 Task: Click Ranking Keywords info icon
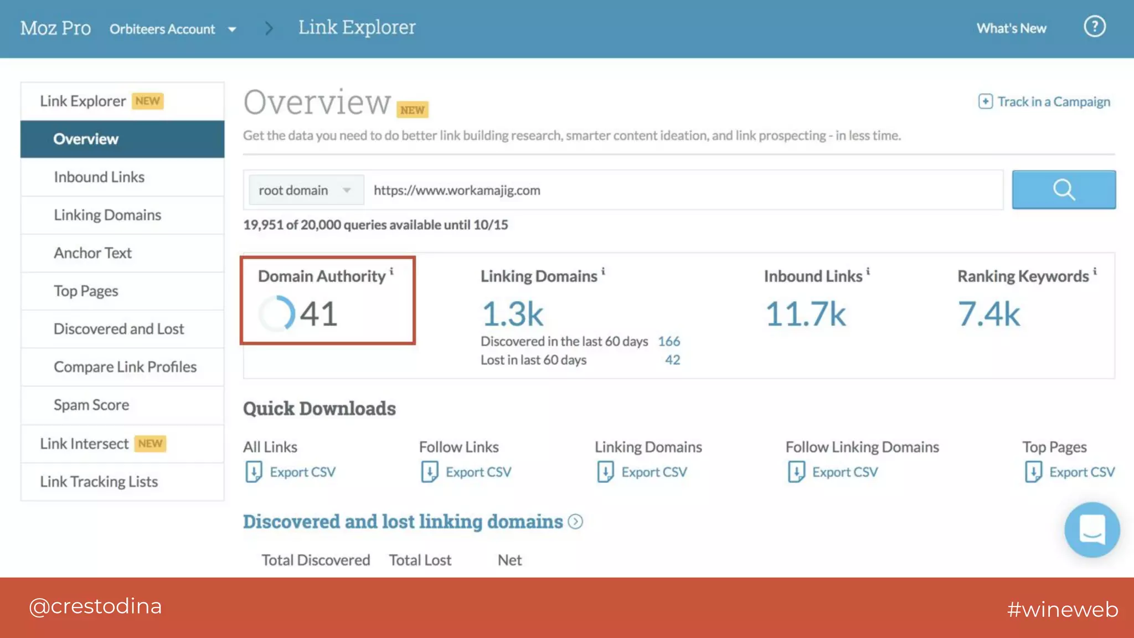click(x=1095, y=271)
